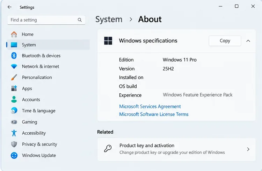
Task: Click the Windows 11 Pro edition value
Action: pyautogui.click(x=180, y=60)
